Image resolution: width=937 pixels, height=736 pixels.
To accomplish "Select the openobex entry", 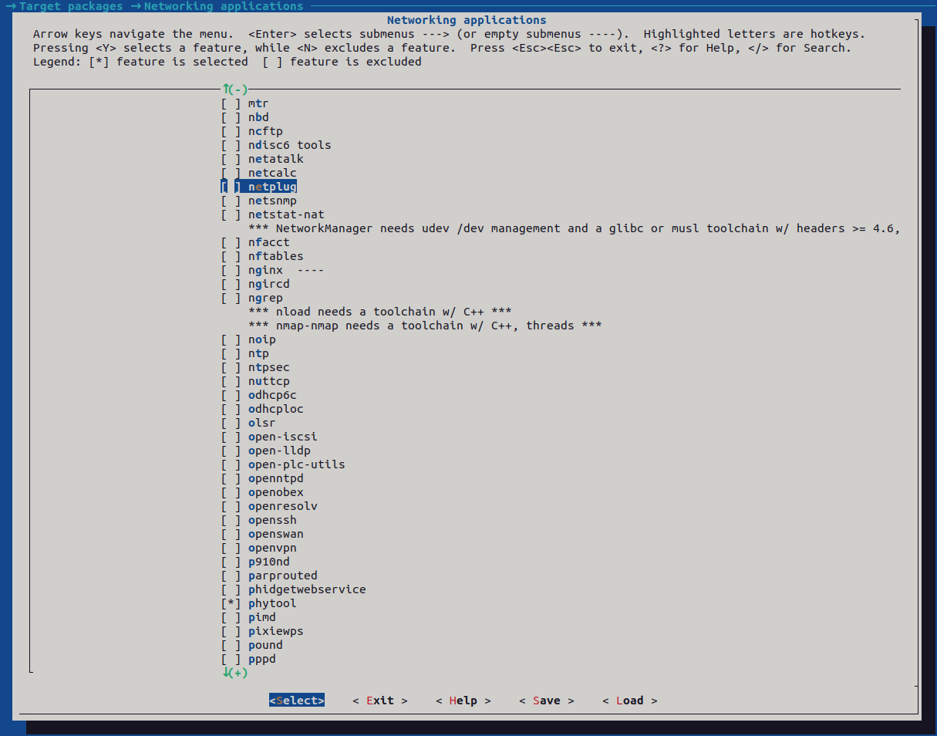I will coord(275,492).
